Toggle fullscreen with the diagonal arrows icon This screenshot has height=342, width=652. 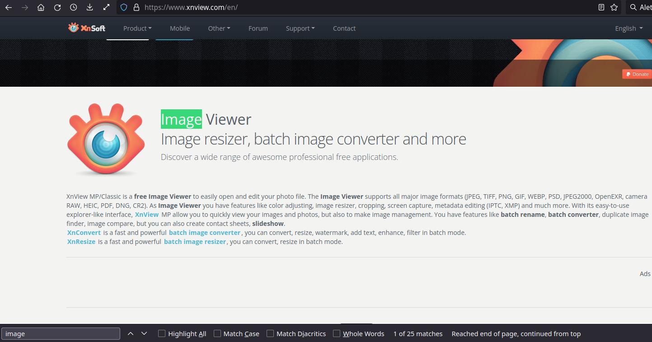[x=106, y=7]
